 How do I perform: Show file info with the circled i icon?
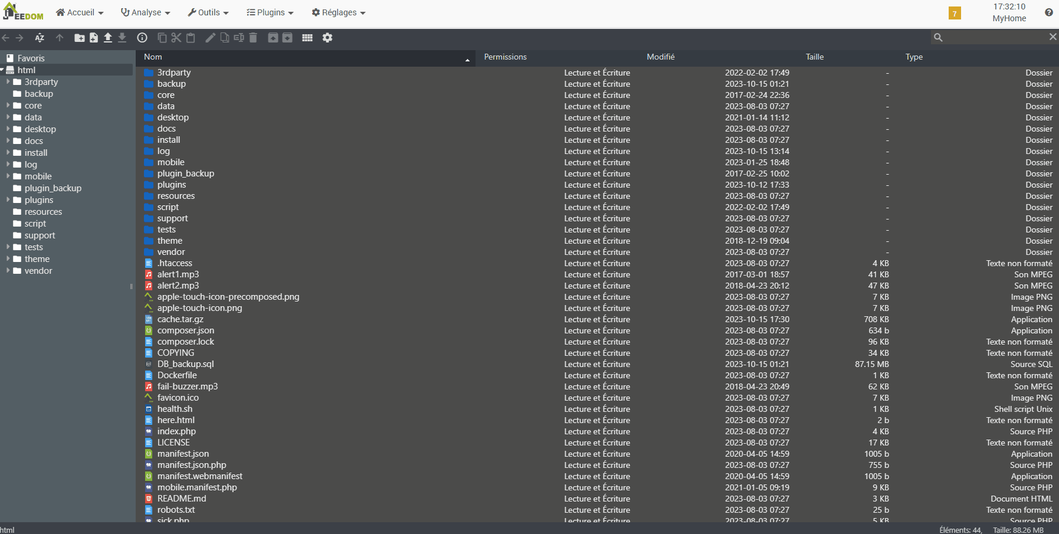click(142, 38)
